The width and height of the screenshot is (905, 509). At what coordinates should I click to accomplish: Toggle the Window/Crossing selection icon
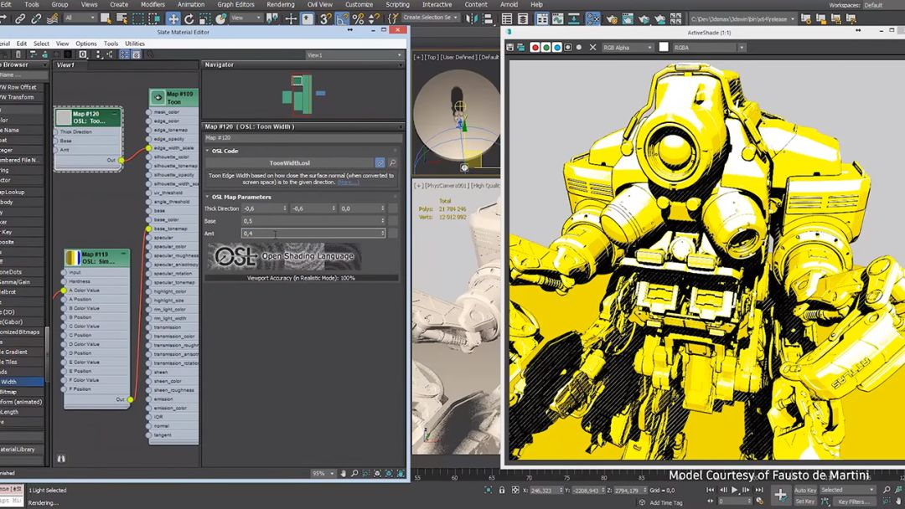154,19
